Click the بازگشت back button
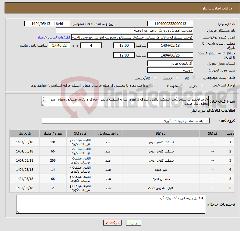240x231 pixels. (112, 223)
